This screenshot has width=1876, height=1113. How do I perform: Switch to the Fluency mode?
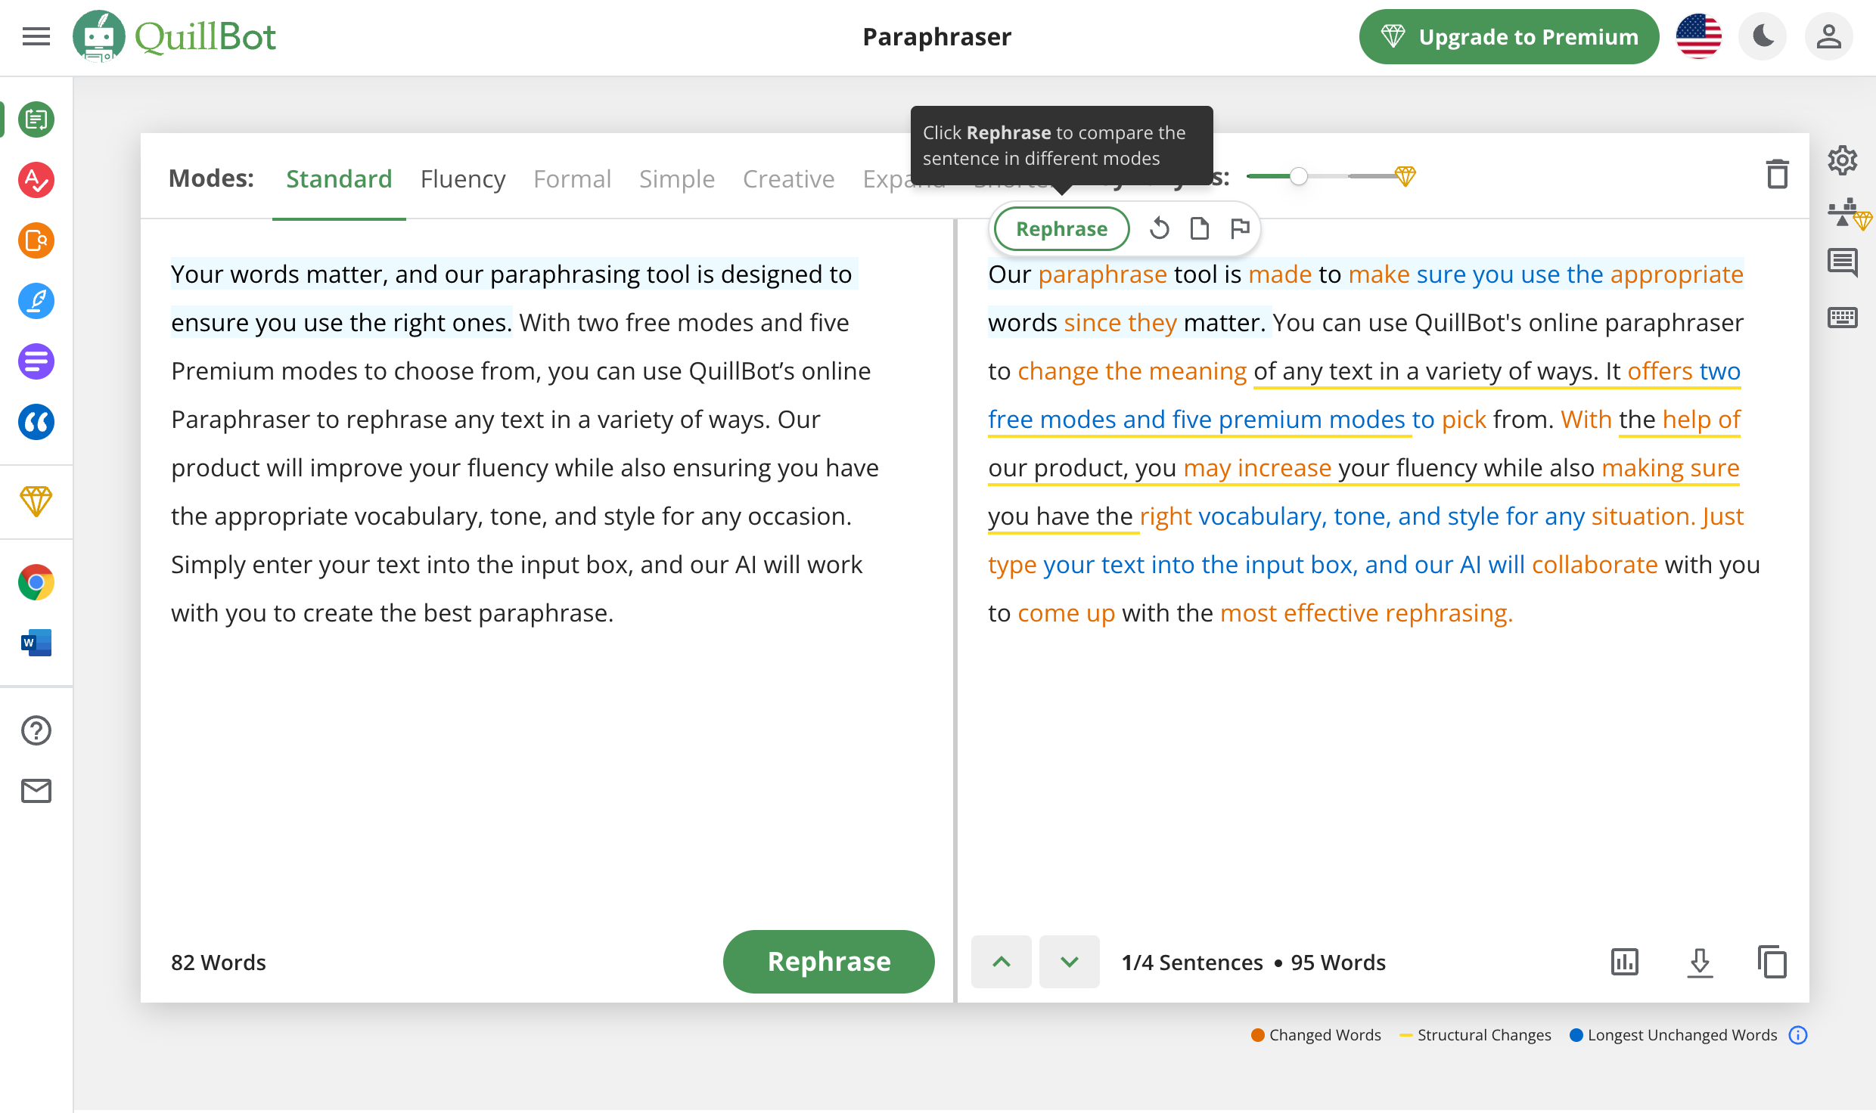(463, 178)
